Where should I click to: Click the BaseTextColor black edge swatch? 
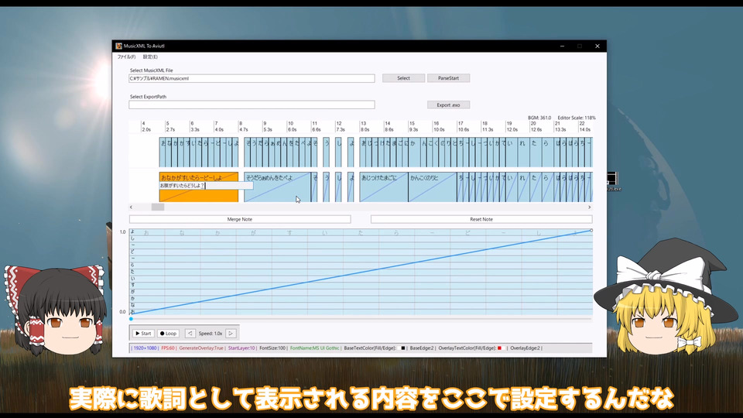402,348
